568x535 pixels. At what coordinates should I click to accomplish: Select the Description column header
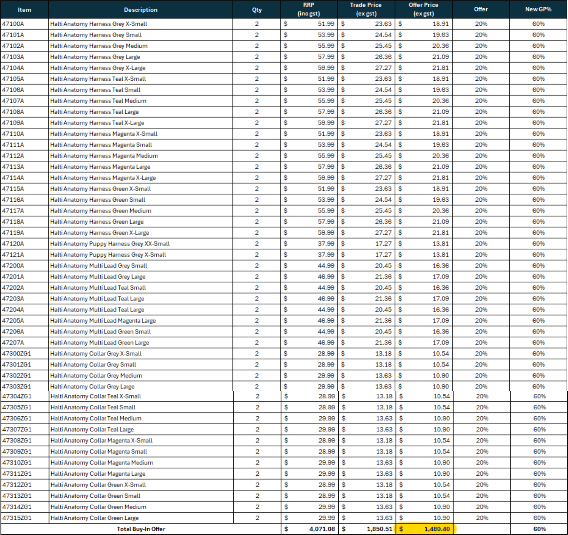[141, 10]
